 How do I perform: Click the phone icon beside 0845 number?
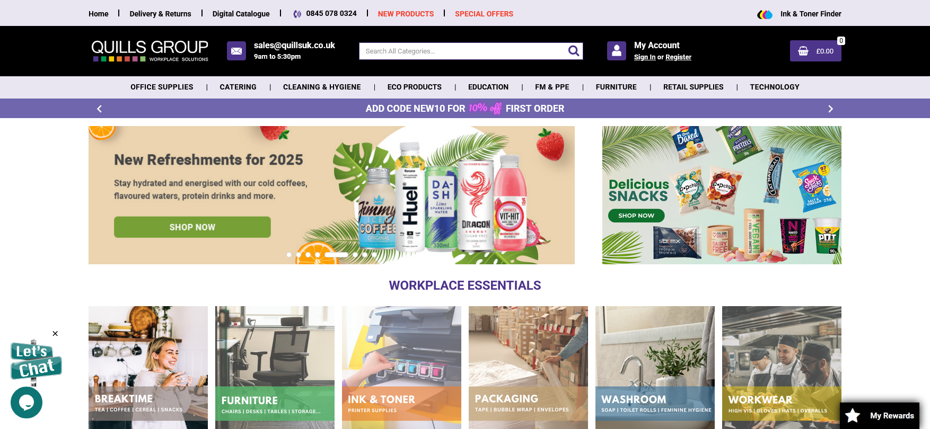click(x=297, y=14)
